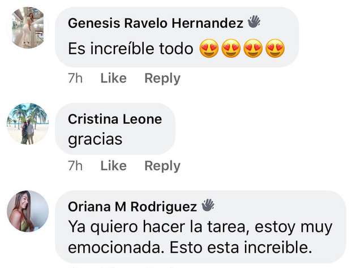
Task: Click the first heart-eyes emoji in Genesis's comment
Action: point(209,50)
